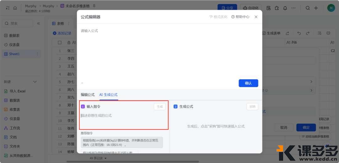
Task: Open the M user avatar
Action: pyautogui.click(x=331, y=8)
